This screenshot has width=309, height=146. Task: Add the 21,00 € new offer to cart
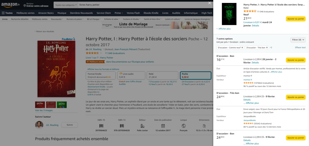(296, 19)
